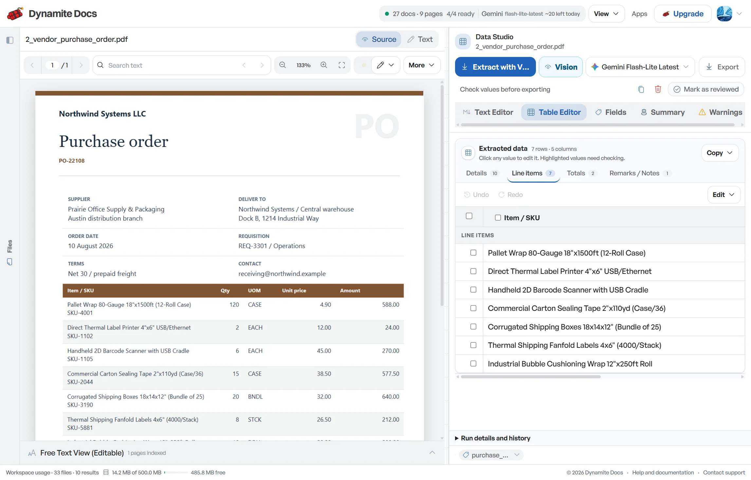Click Extract with Vision button
This screenshot has width=751, height=480.
click(495, 67)
